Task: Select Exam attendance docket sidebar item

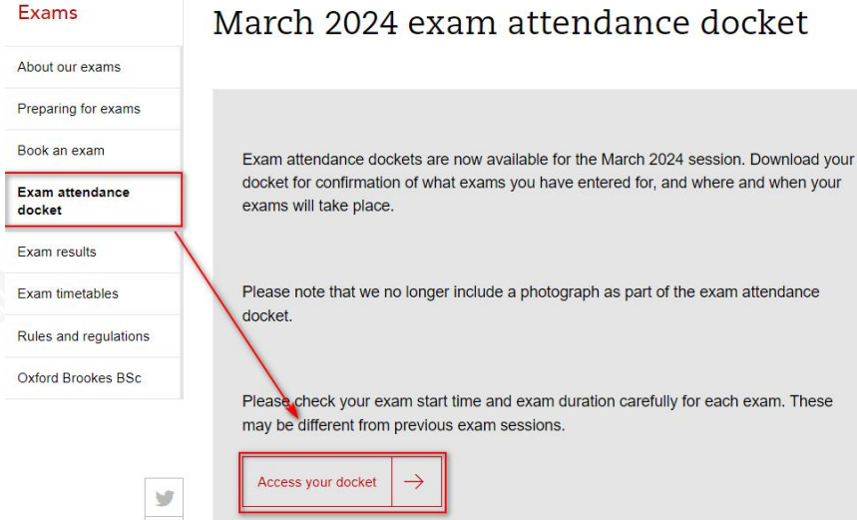Action: click(x=74, y=201)
